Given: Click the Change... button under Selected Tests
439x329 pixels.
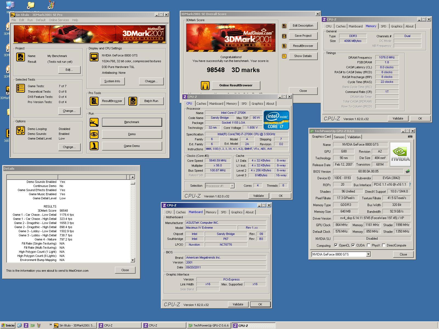Looking at the screenshot, I should tap(69, 111).
